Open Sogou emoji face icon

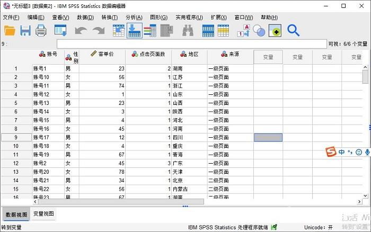[x=359, y=152]
